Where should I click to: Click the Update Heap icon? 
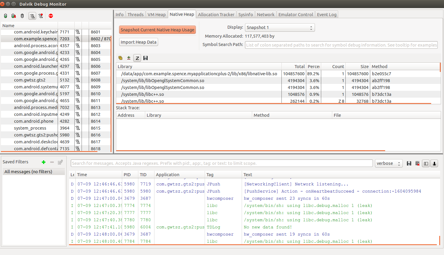pos(6,16)
